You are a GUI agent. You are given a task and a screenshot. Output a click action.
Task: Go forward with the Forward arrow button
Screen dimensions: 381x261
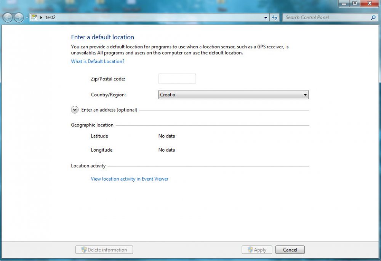pos(19,18)
